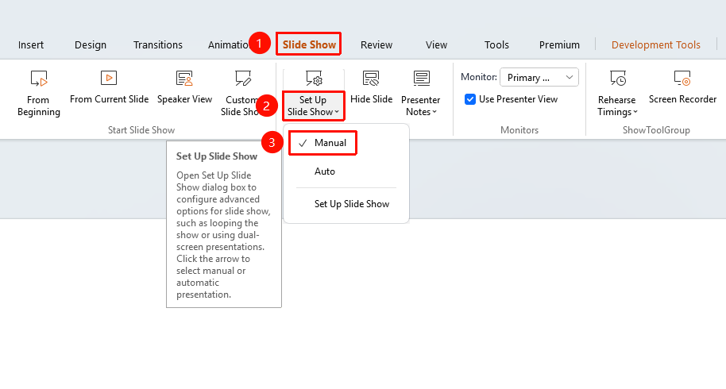726x389 pixels.
Task: Toggle the Use Presenter View checkbox
Action: pyautogui.click(x=470, y=99)
